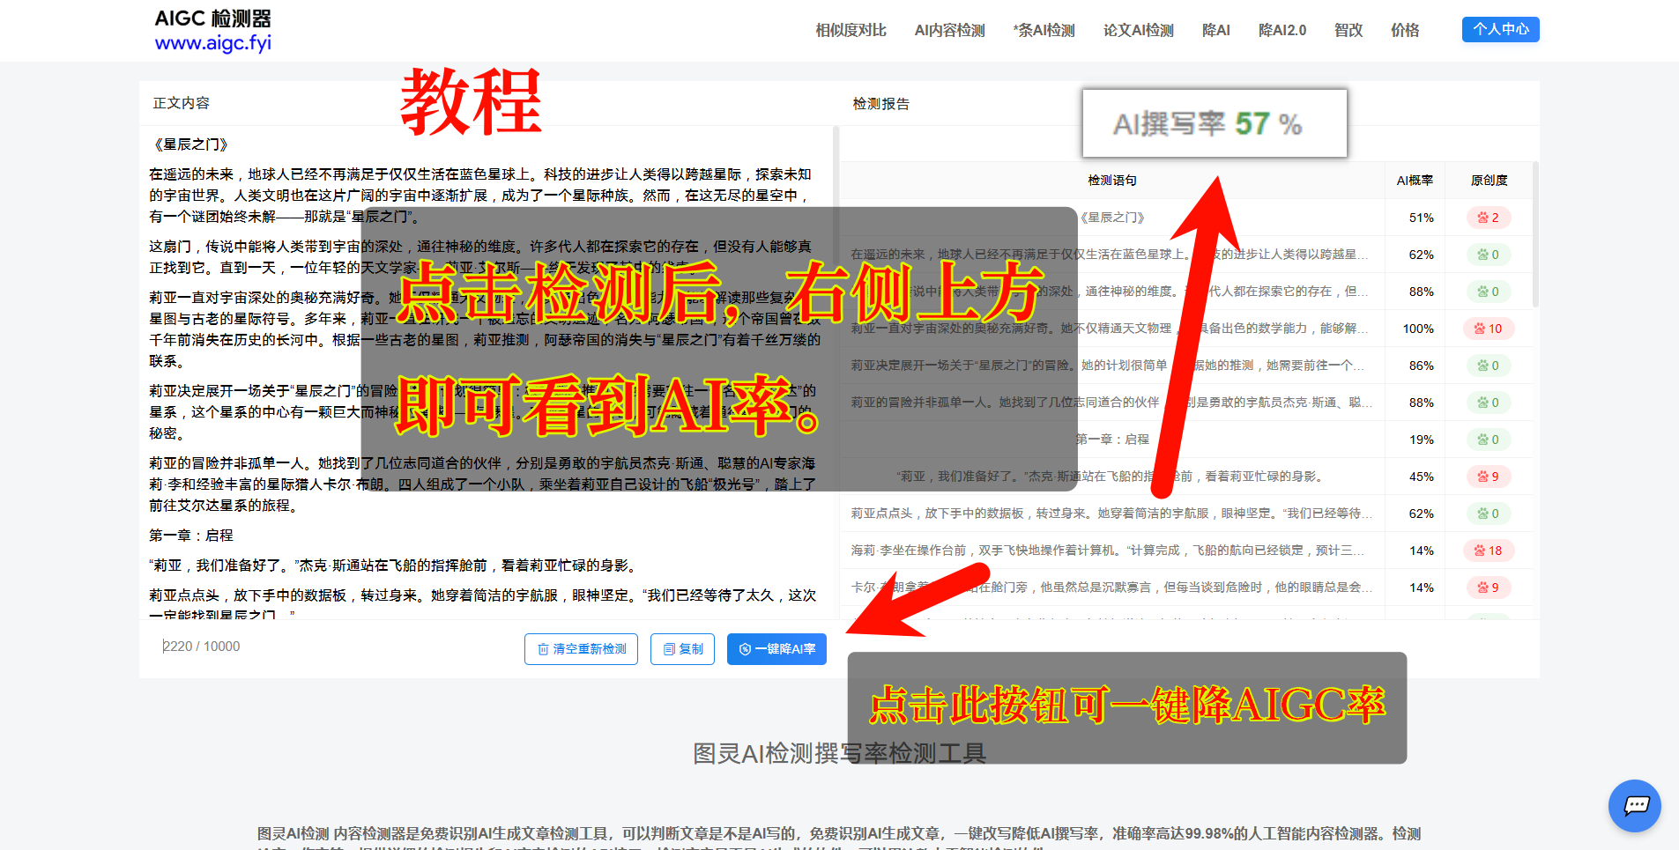Click the 复制 button
The height and width of the screenshot is (850, 1679).
click(x=682, y=649)
